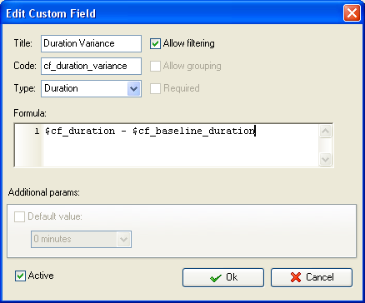Click the red X icon on Cancel
Viewport: 365px width, 303px height.
[x=296, y=277]
